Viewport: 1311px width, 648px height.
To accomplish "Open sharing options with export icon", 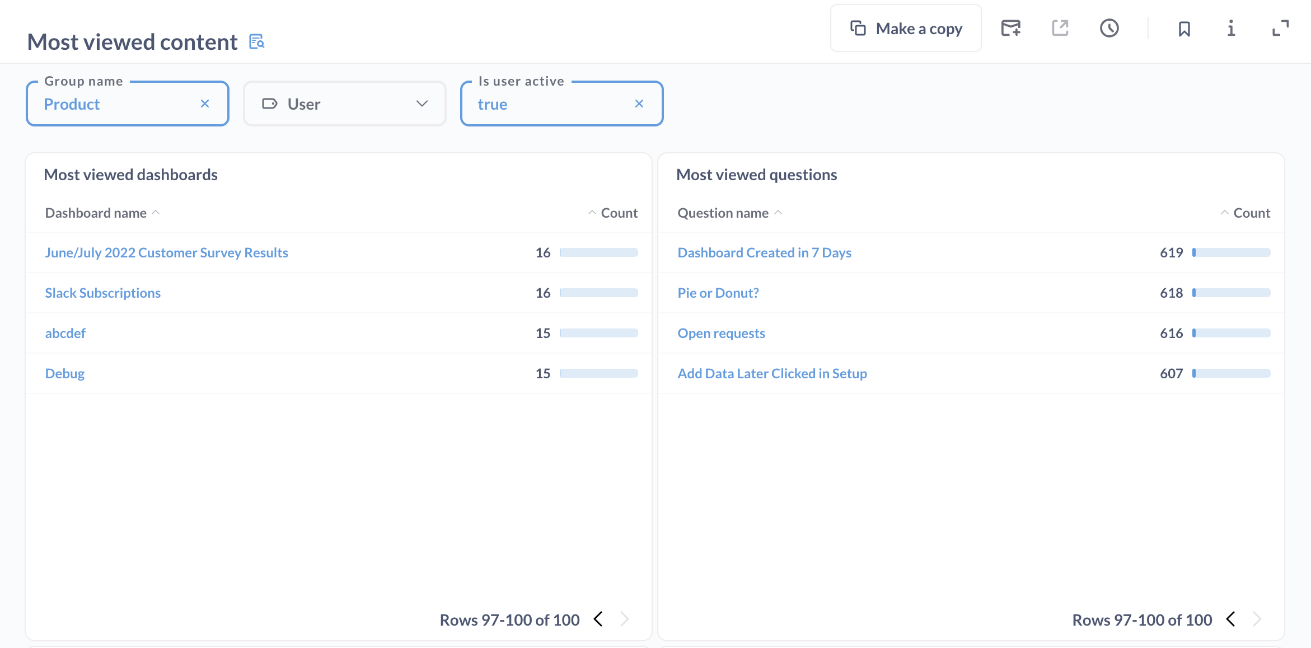I will [1060, 28].
